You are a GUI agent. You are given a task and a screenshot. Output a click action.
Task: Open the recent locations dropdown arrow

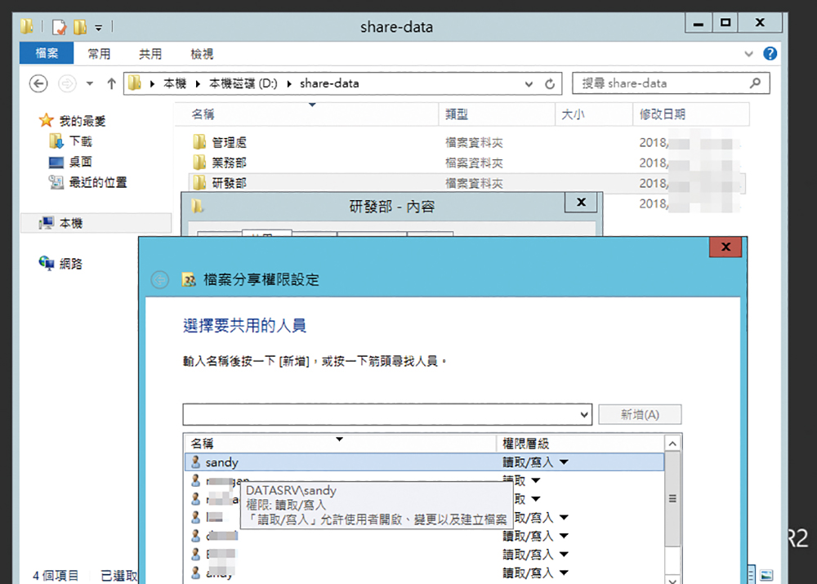pyautogui.click(x=90, y=83)
